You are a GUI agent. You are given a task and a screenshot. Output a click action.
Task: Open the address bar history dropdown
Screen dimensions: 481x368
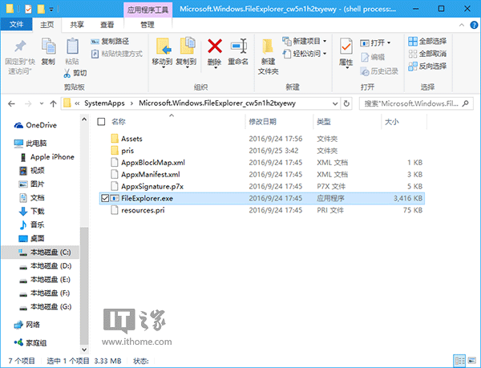[335, 103]
